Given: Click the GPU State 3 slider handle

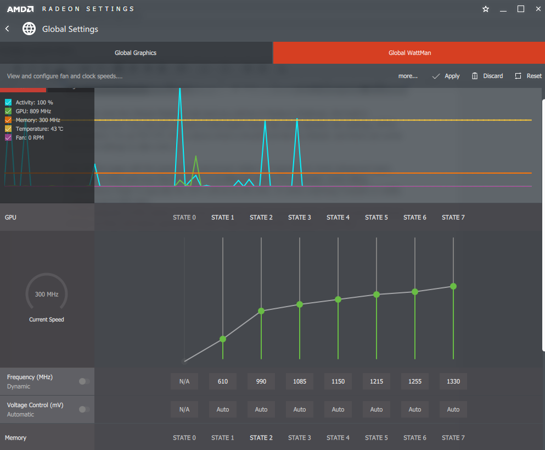Looking at the screenshot, I should pyautogui.click(x=300, y=304).
